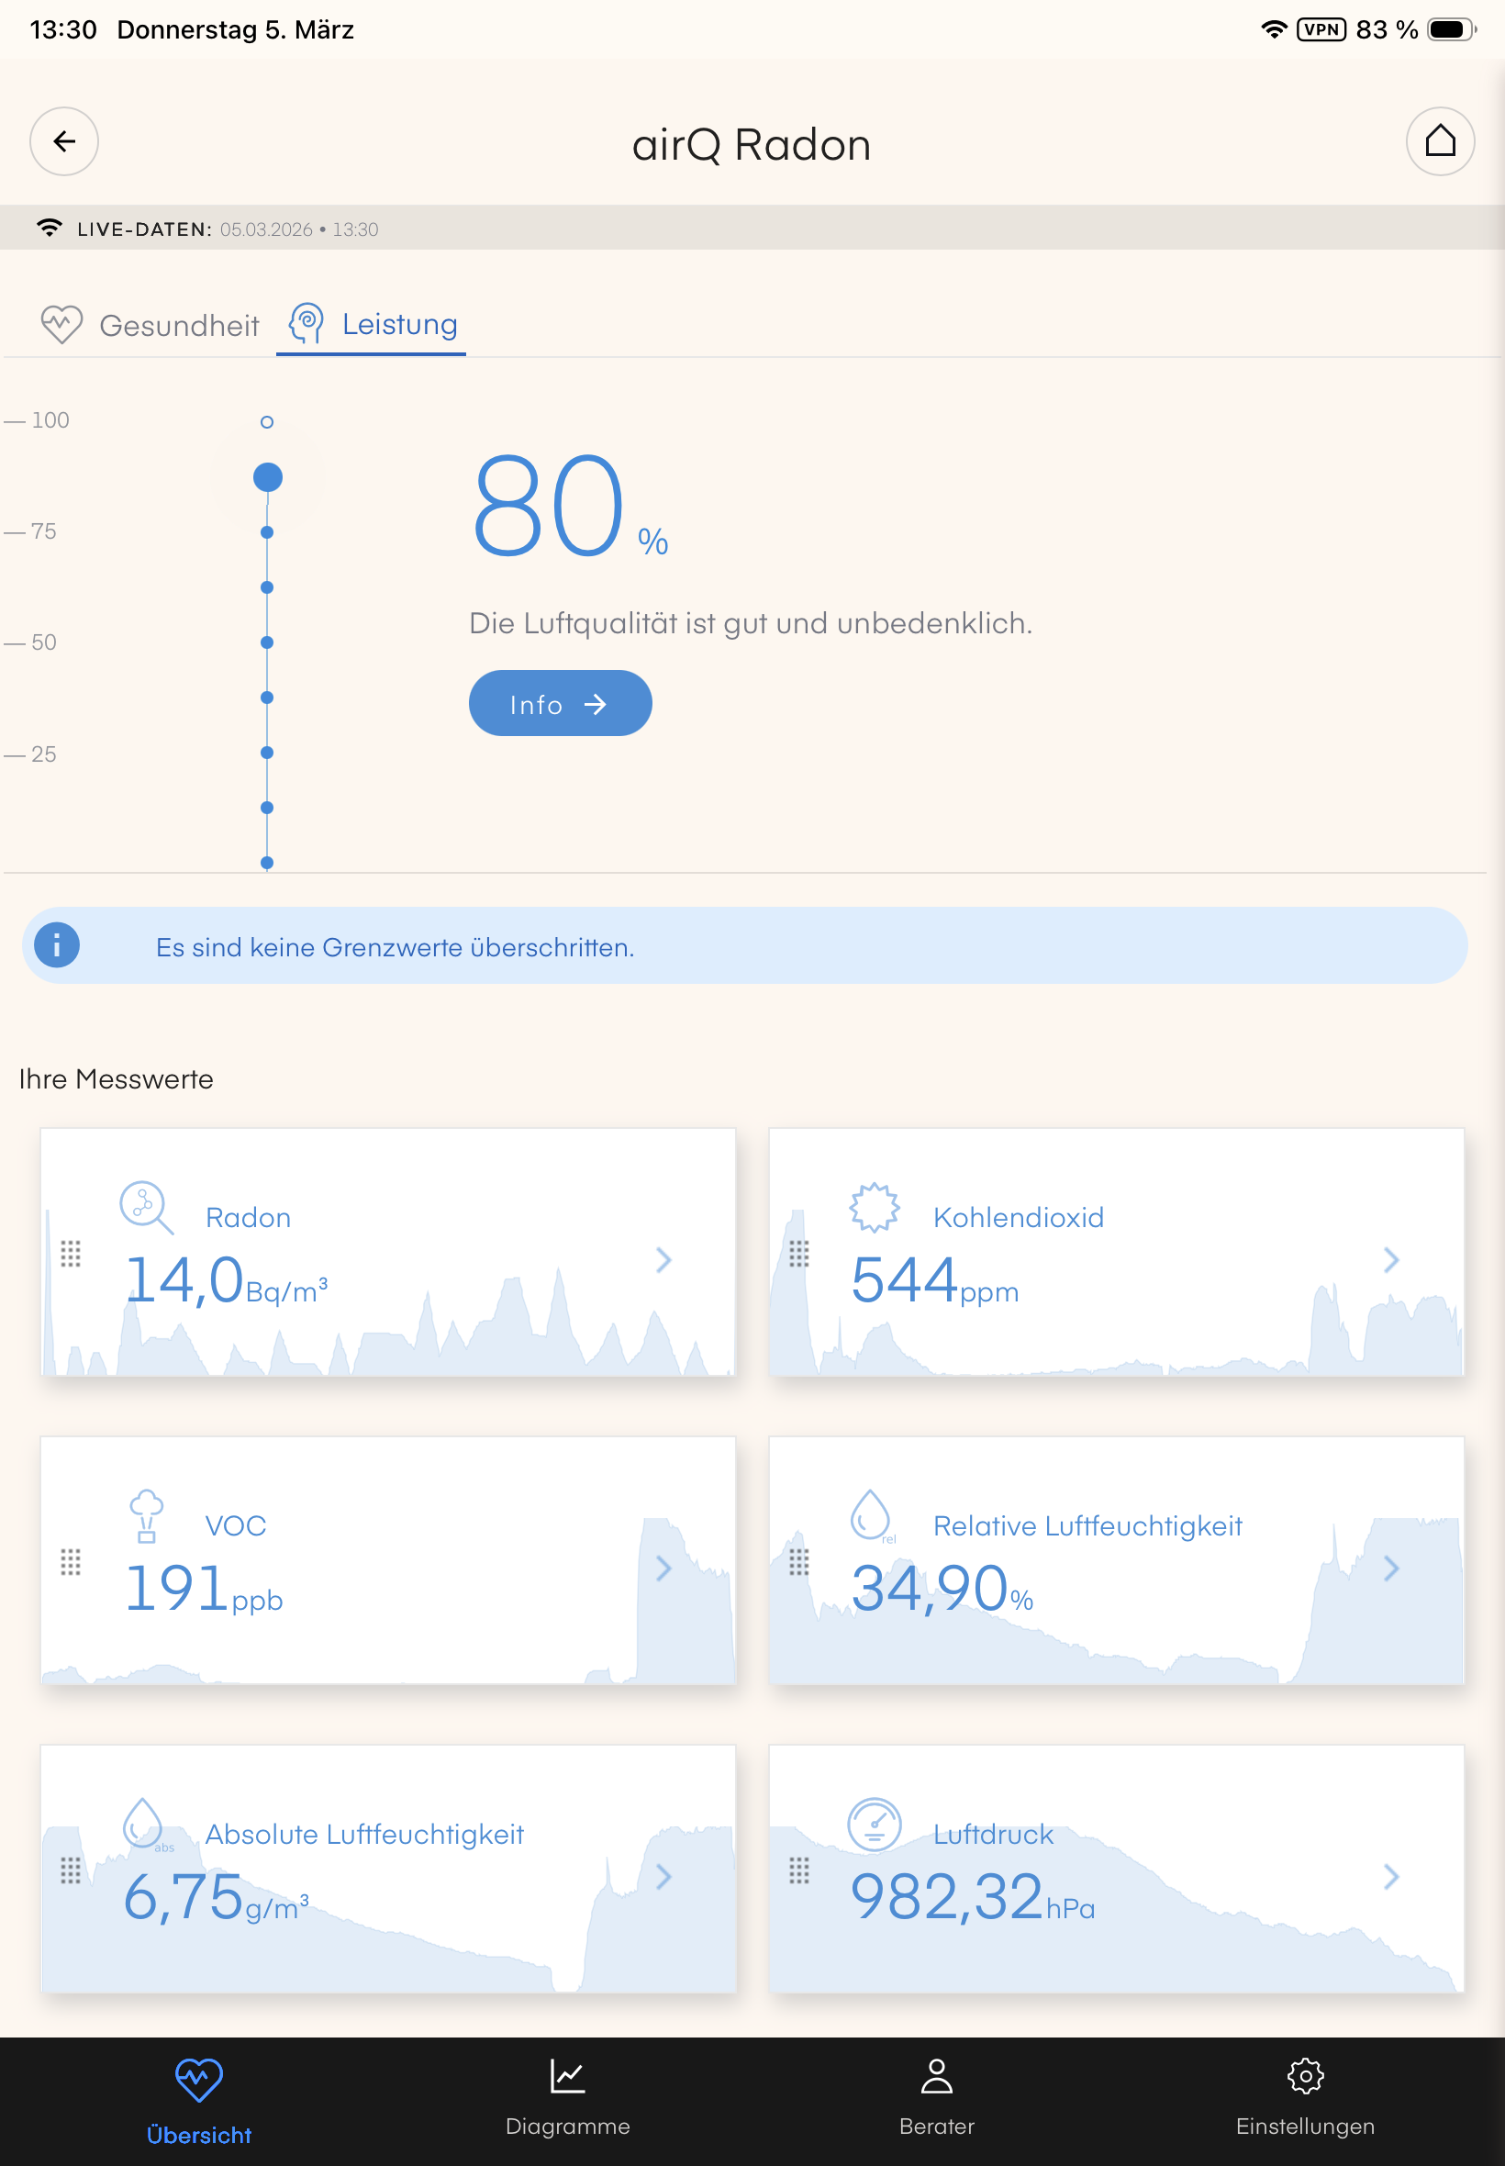This screenshot has height=2166, width=1505.
Task: Click the Luftdruck value 982,32 hPa
Action: (x=972, y=1897)
